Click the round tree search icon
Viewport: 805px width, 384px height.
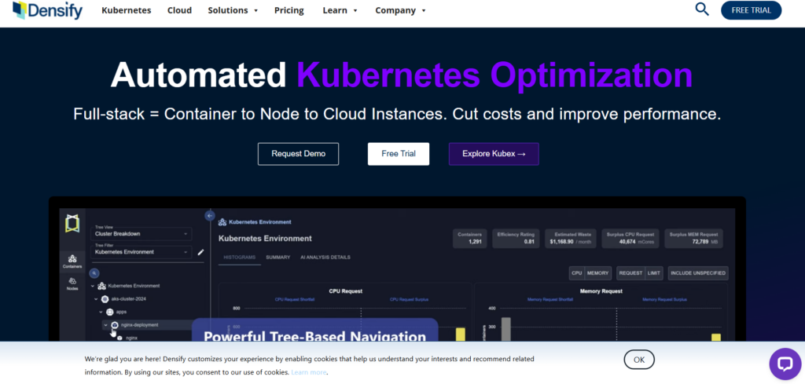[94, 273]
